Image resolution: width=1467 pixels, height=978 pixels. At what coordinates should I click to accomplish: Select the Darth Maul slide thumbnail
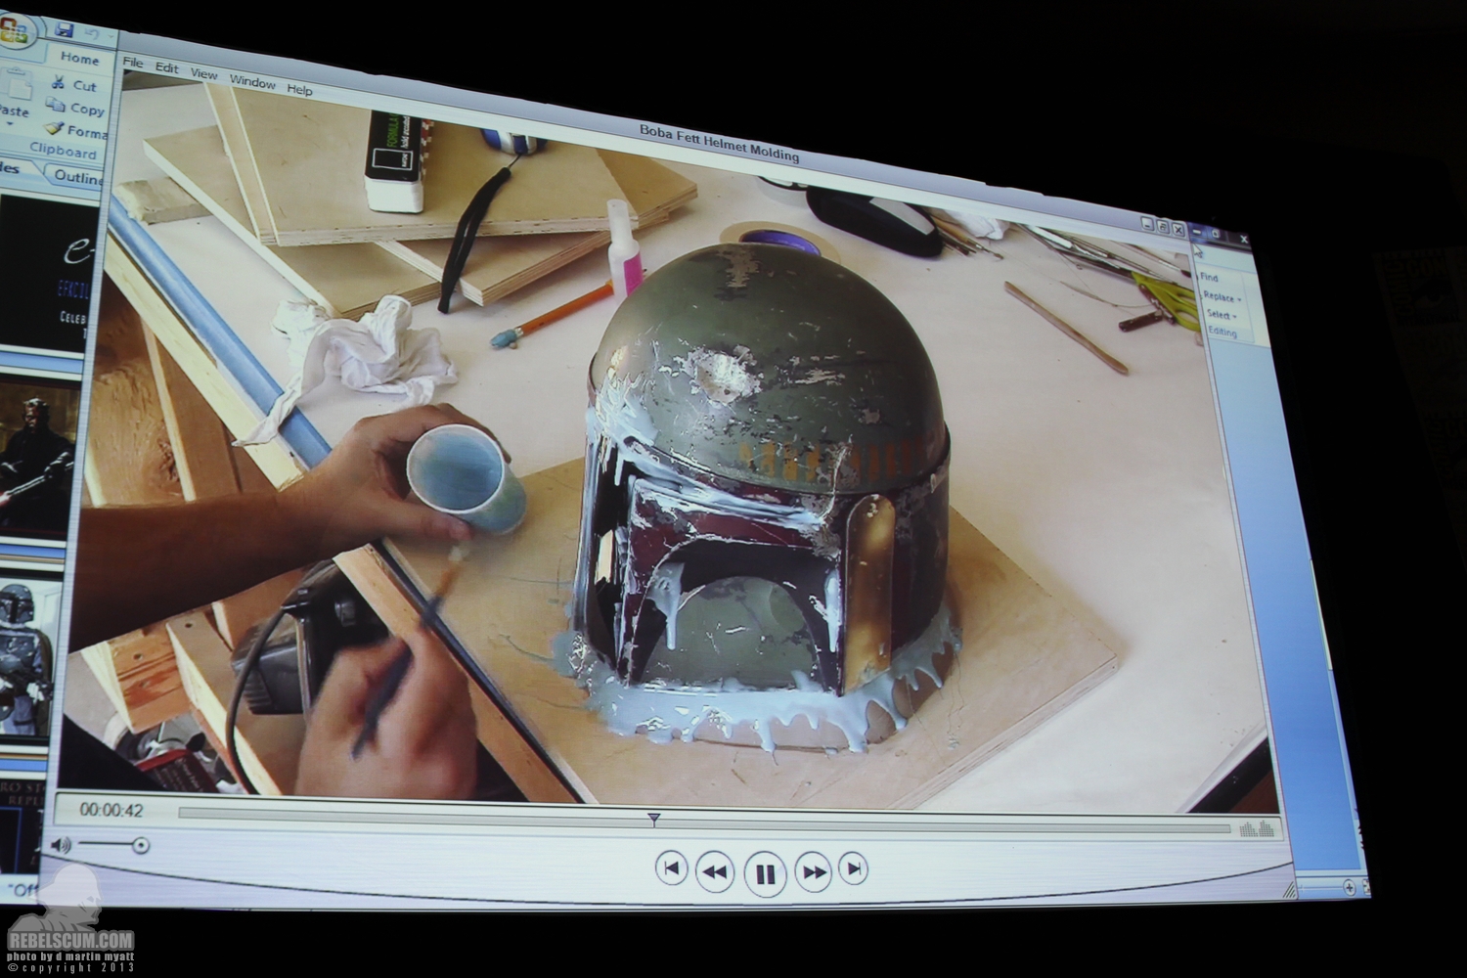coord(37,462)
